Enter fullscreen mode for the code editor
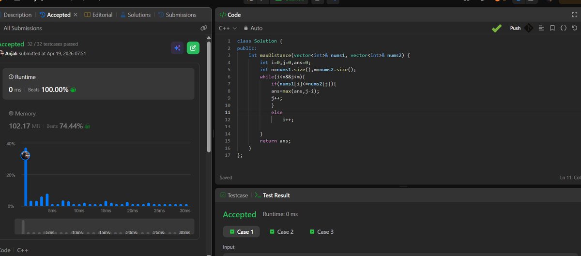Viewport: 581px width, 256px height. (575, 15)
